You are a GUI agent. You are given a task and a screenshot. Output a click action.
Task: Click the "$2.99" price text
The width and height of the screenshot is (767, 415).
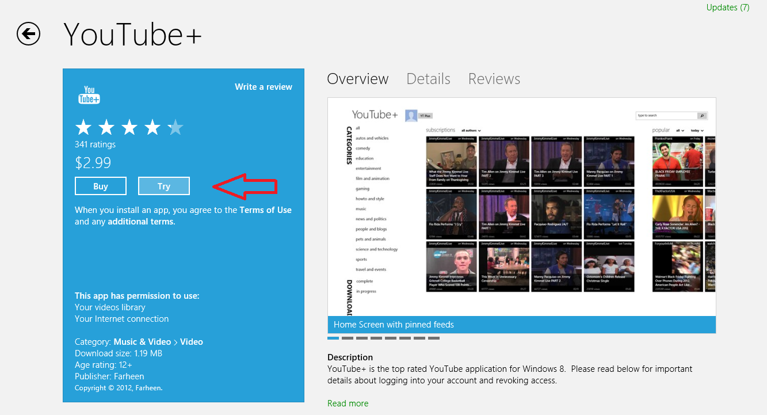click(x=93, y=163)
